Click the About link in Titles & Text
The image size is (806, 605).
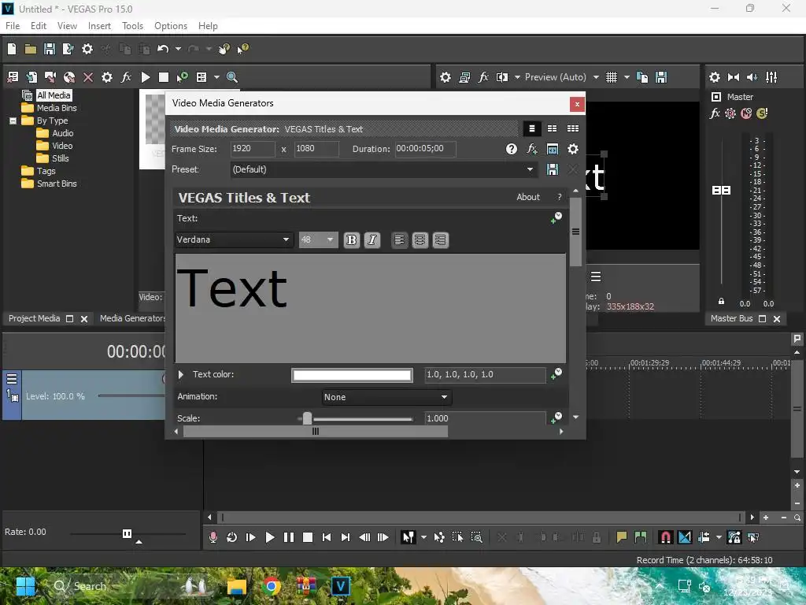528,197
